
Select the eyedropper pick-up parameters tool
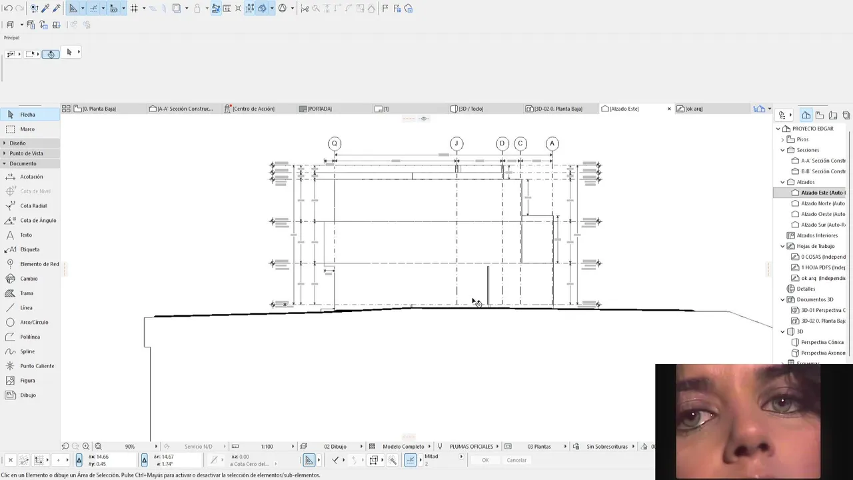(45, 9)
